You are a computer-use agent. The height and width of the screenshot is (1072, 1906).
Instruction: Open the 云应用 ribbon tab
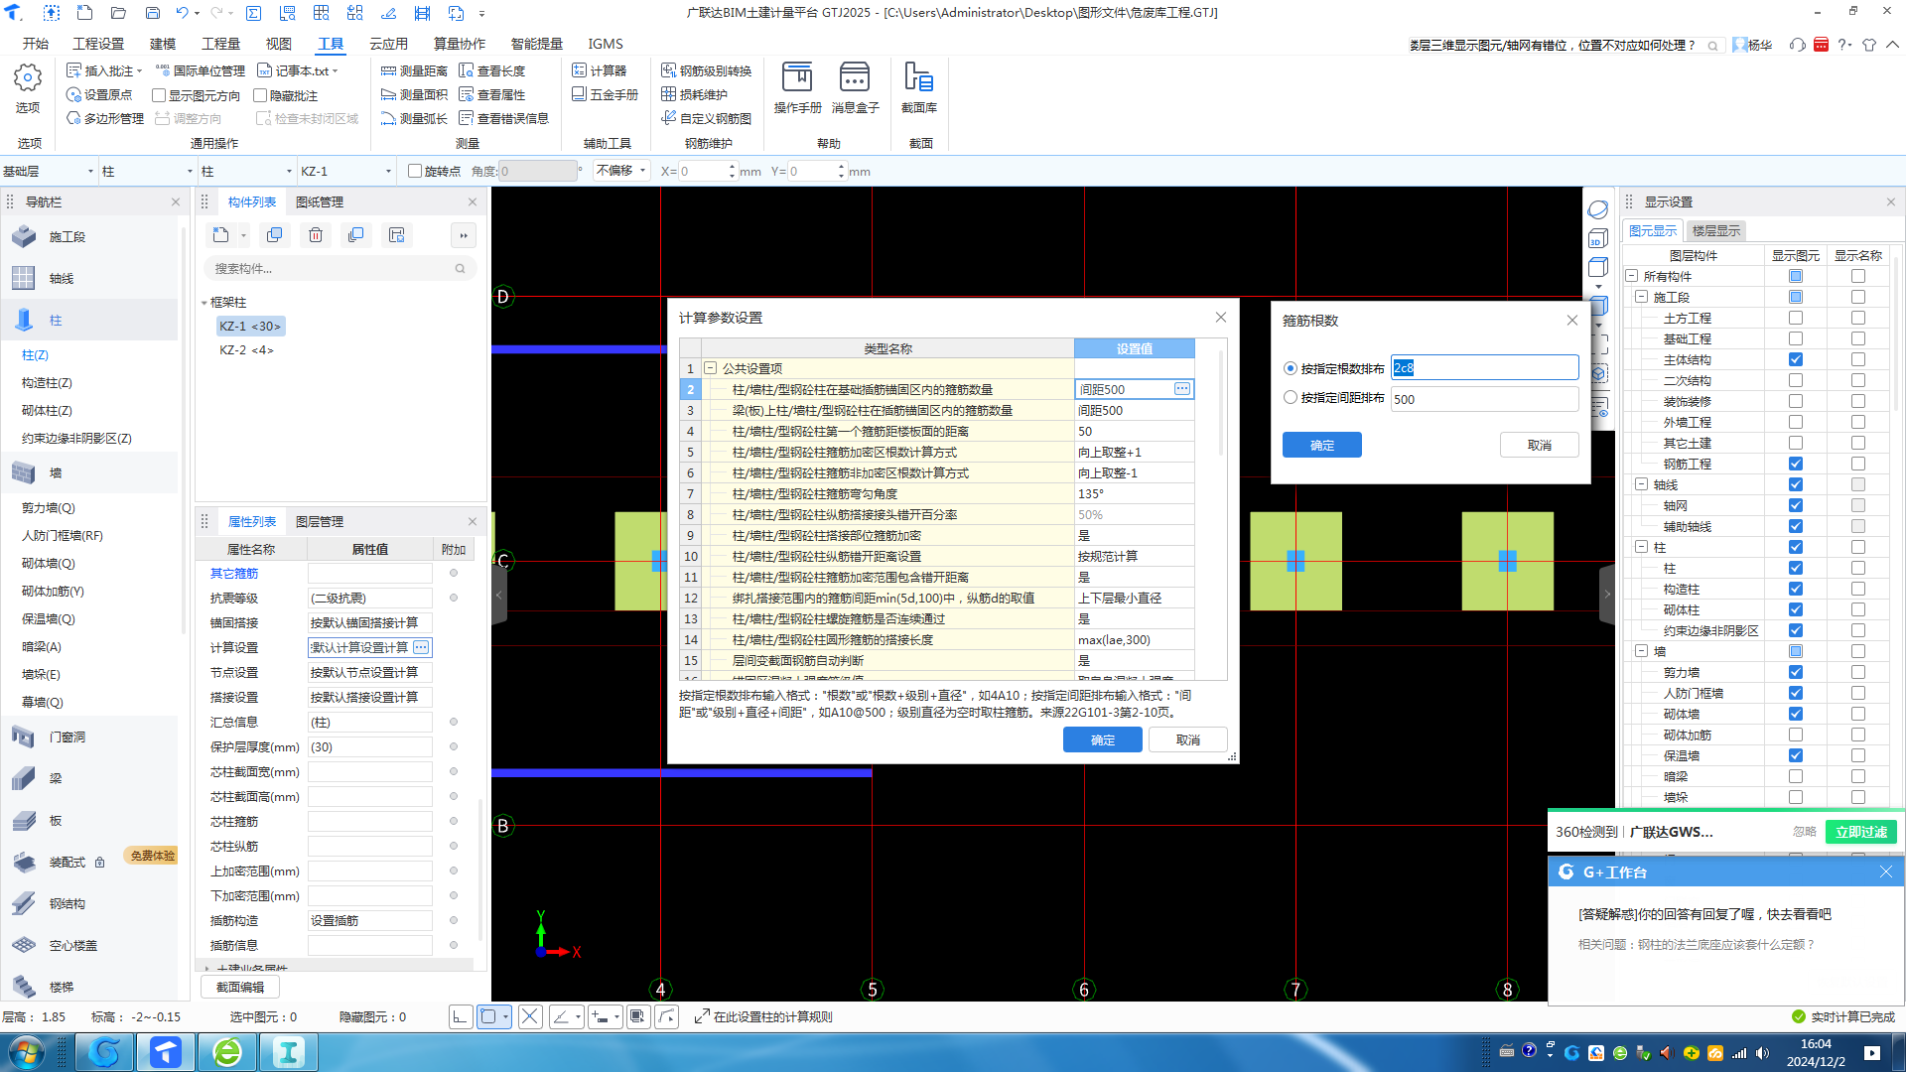(388, 44)
